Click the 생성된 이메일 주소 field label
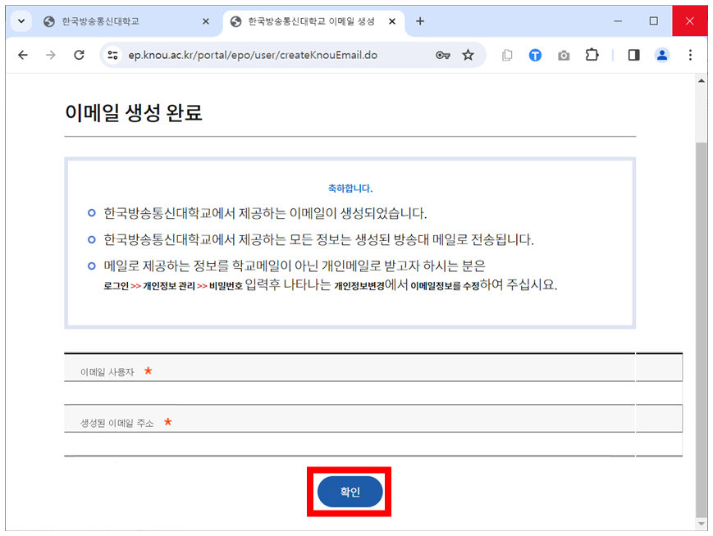713x536 pixels. coord(117,423)
